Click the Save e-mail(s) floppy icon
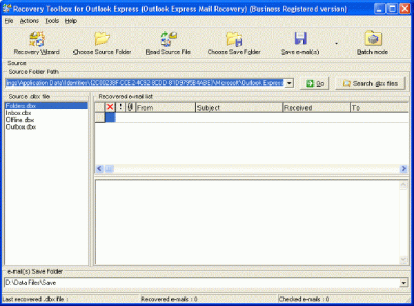 click(x=301, y=39)
